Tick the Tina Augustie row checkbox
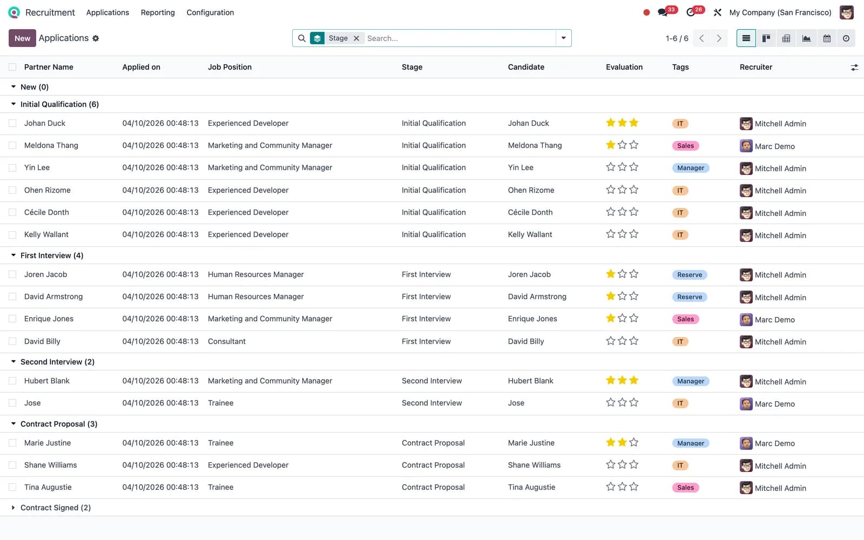 point(12,487)
